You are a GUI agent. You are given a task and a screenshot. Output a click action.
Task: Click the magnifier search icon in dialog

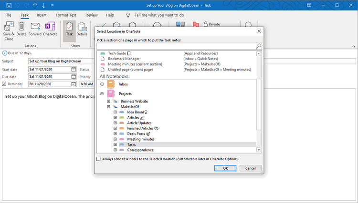pyautogui.click(x=259, y=46)
